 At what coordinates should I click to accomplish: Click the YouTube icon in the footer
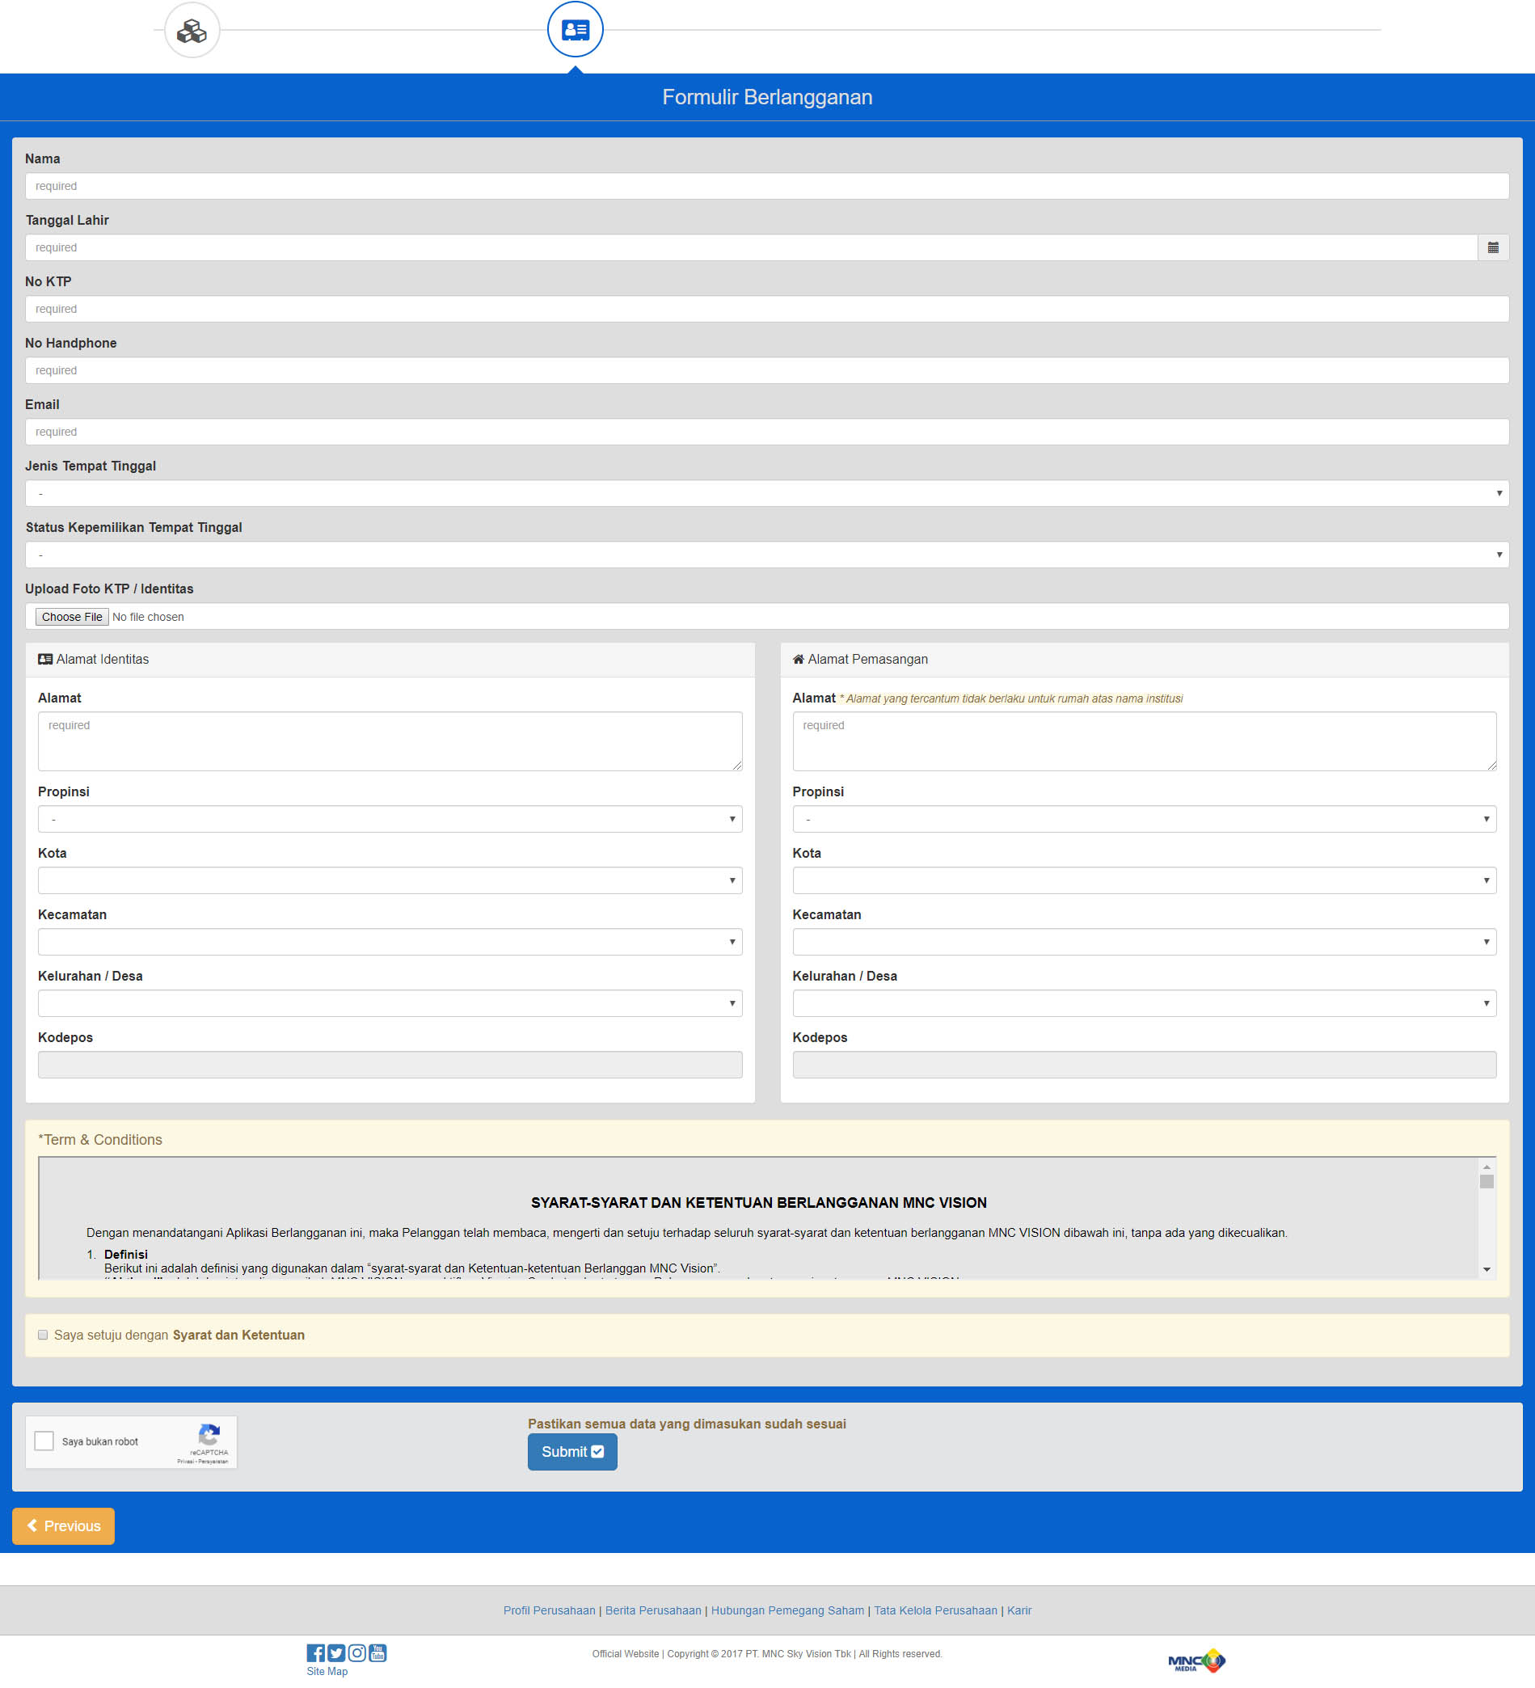coord(377,1652)
